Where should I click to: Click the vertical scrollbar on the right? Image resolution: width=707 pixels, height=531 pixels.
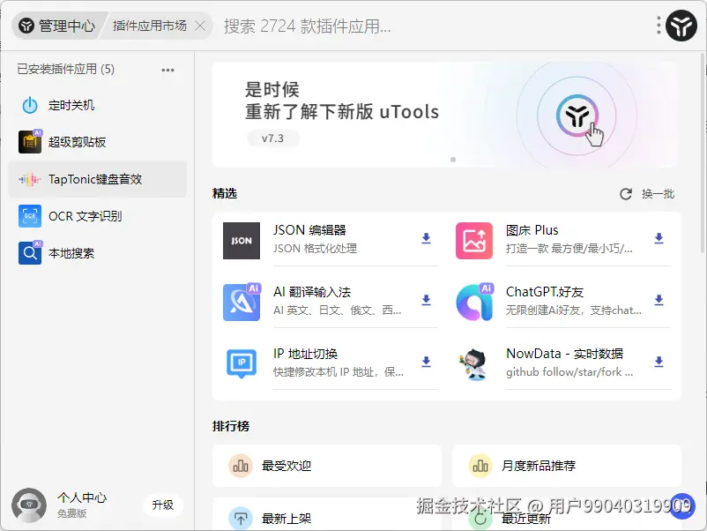click(703, 153)
